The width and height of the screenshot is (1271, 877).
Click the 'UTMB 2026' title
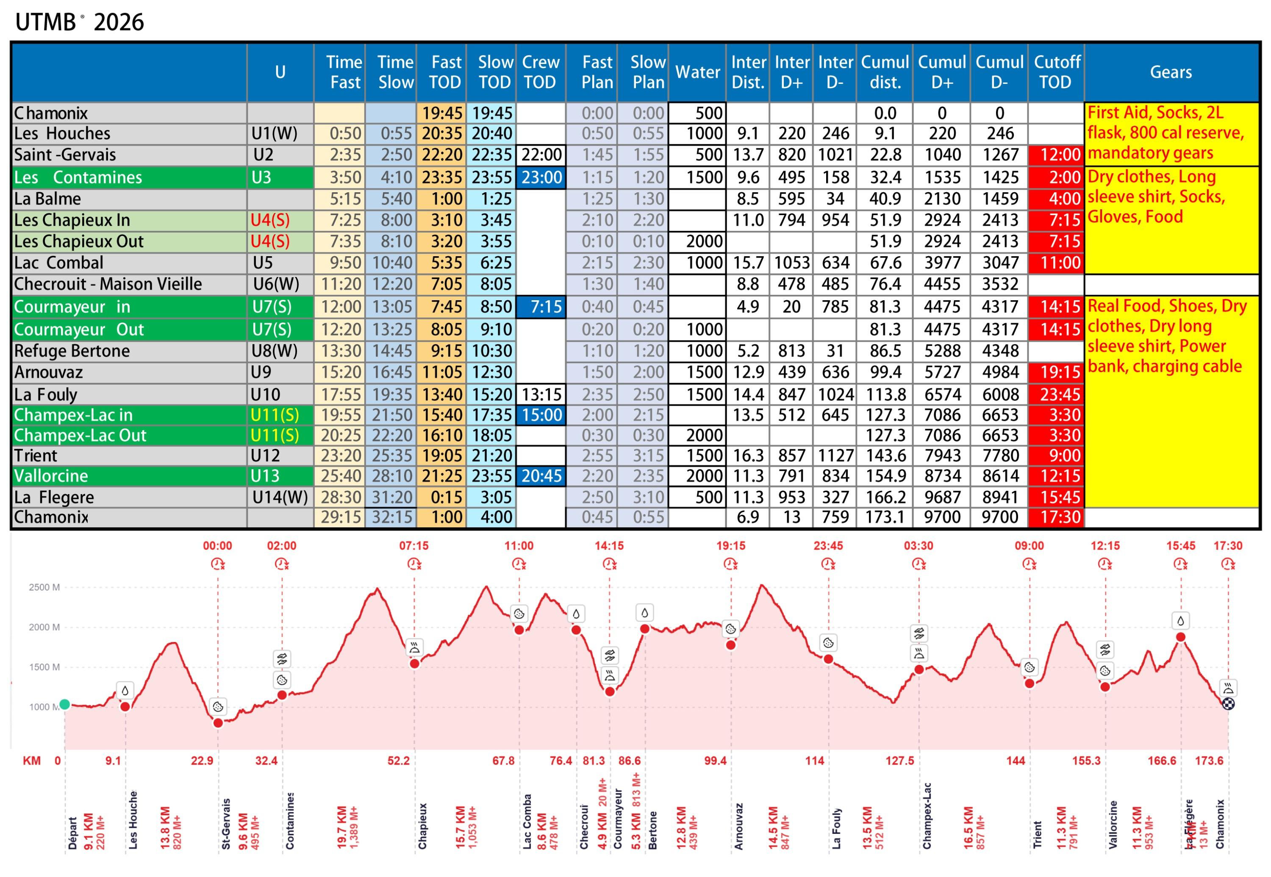pyautogui.click(x=80, y=22)
